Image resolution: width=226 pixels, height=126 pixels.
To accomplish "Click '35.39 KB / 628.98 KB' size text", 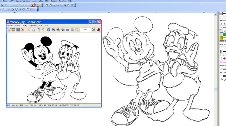I will click(x=48, y=105).
